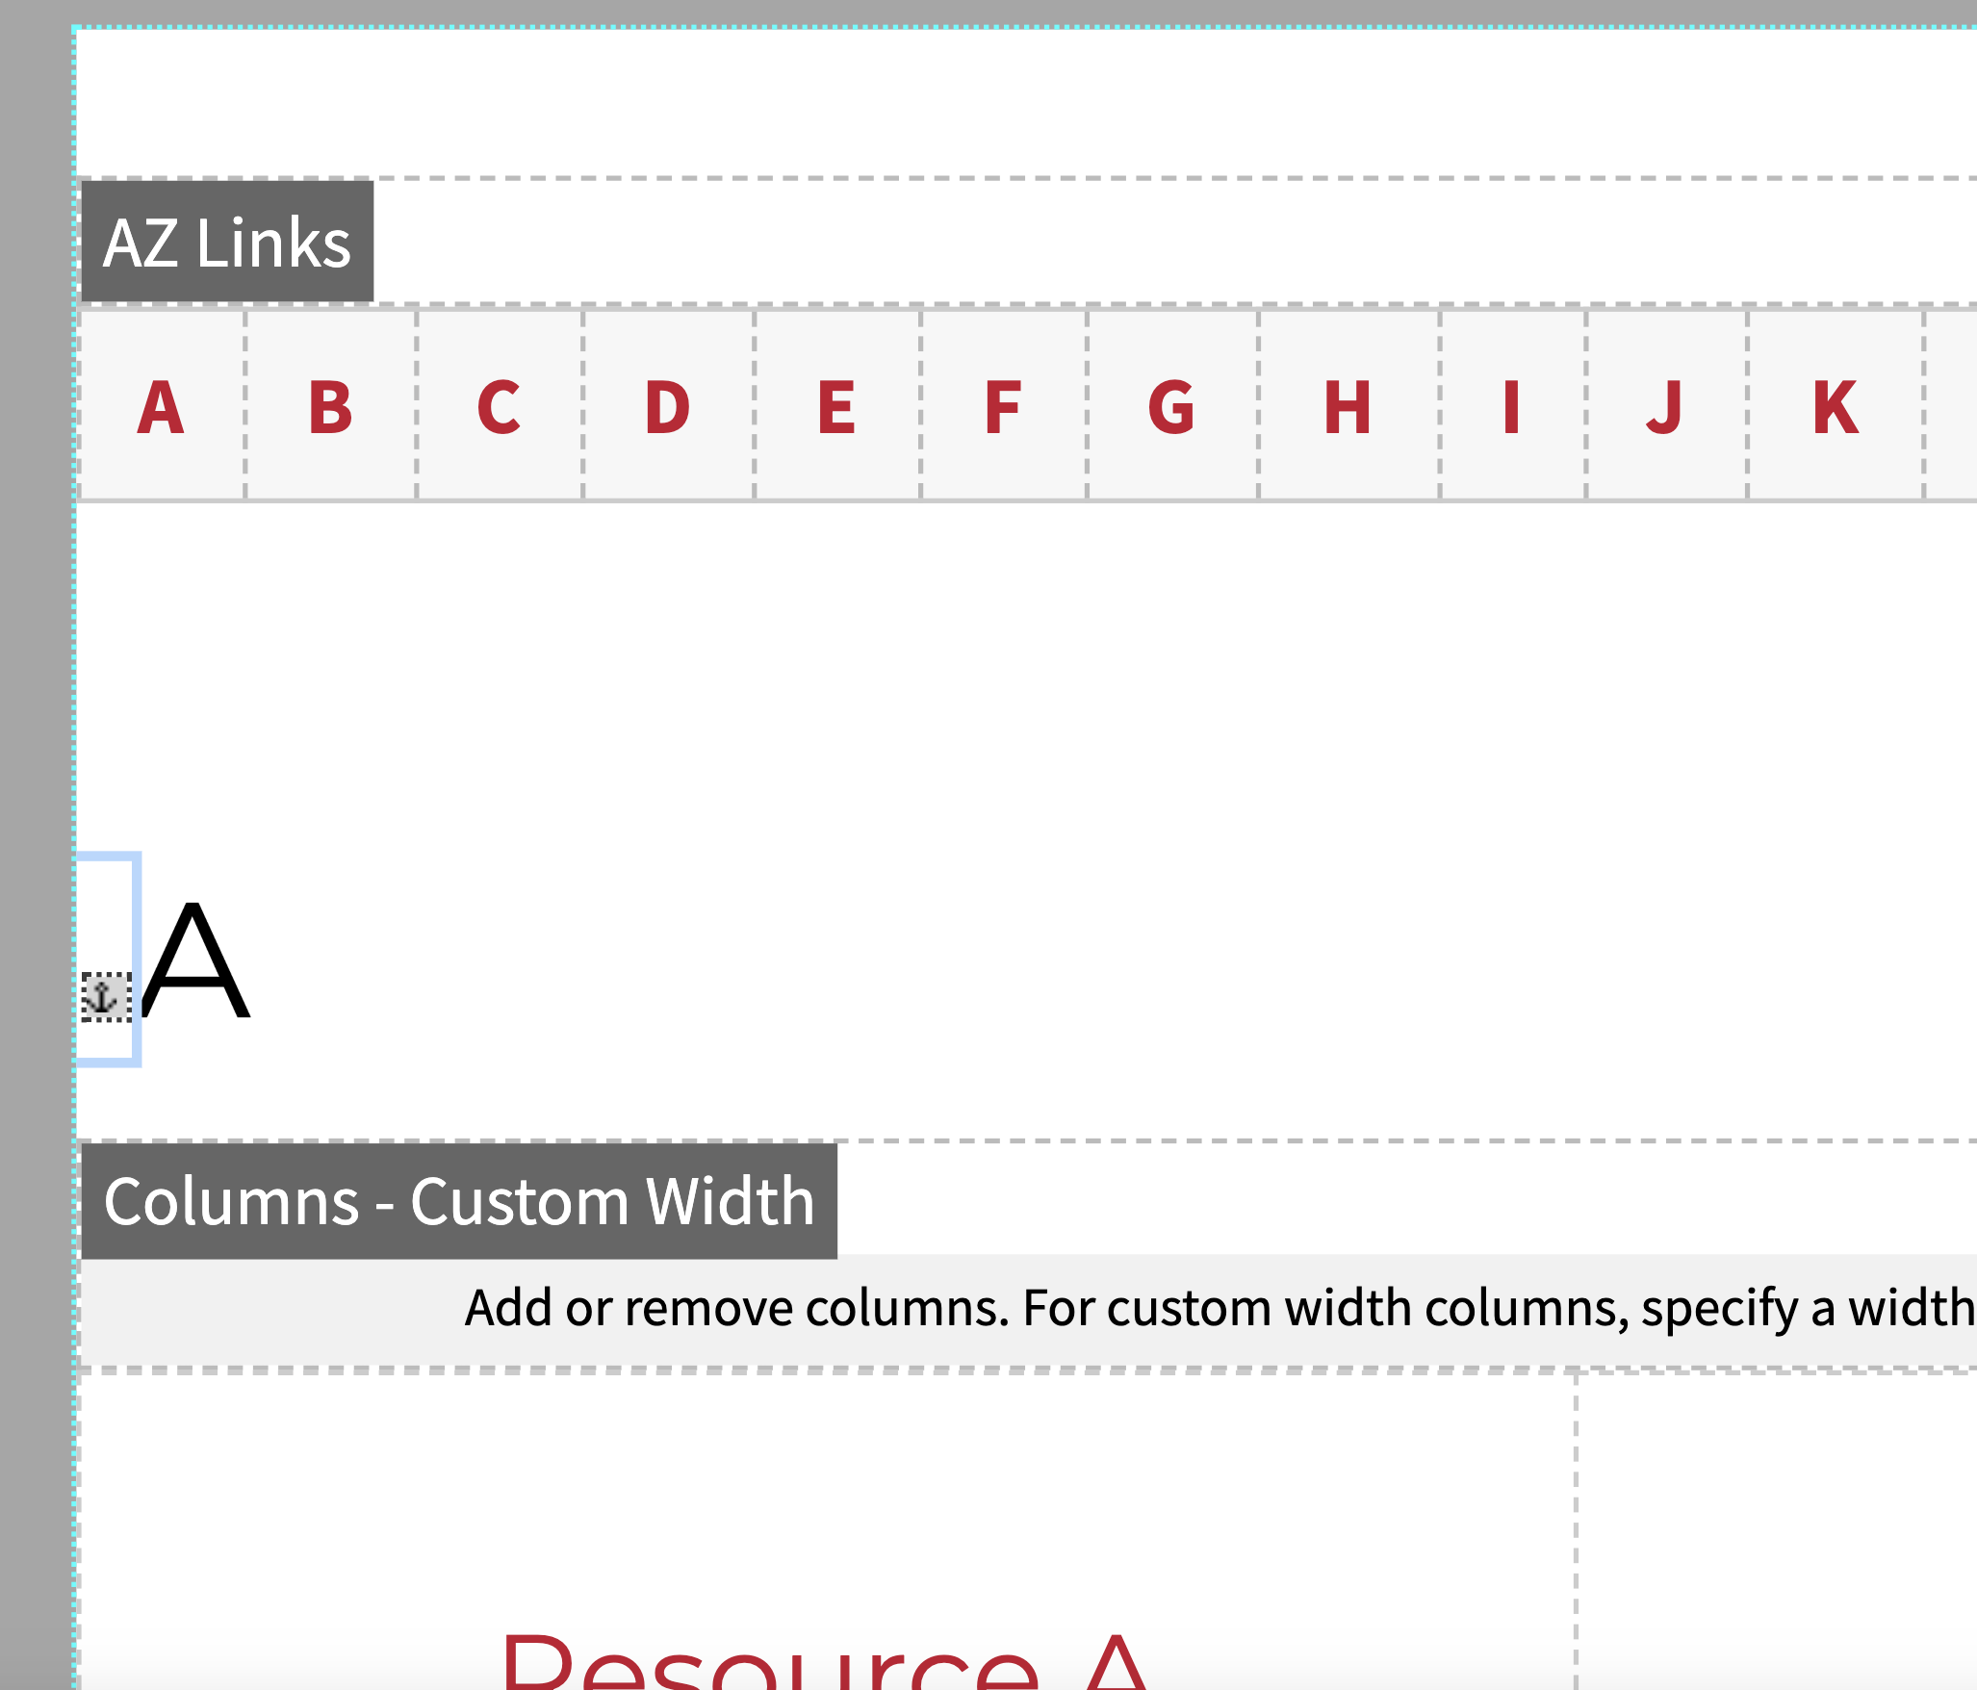1977x1690 pixels.
Task: Open the letter G link
Action: (1171, 407)
